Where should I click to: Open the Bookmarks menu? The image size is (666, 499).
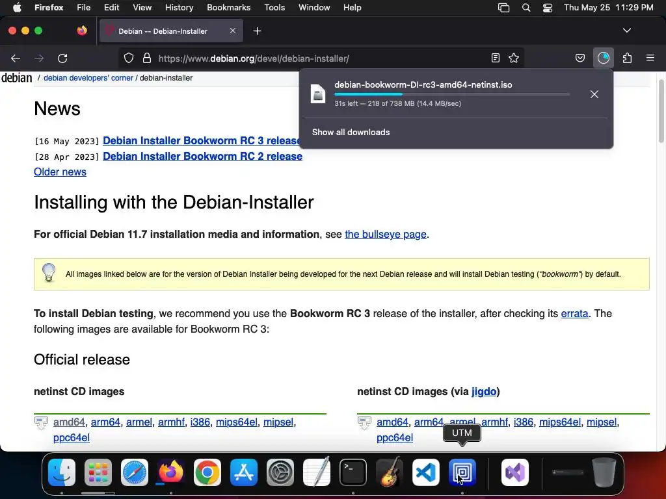pyautogui.click(x=228, y=8)
